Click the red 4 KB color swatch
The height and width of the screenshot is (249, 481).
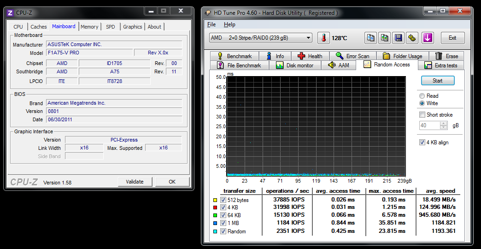tap(215, 208)
